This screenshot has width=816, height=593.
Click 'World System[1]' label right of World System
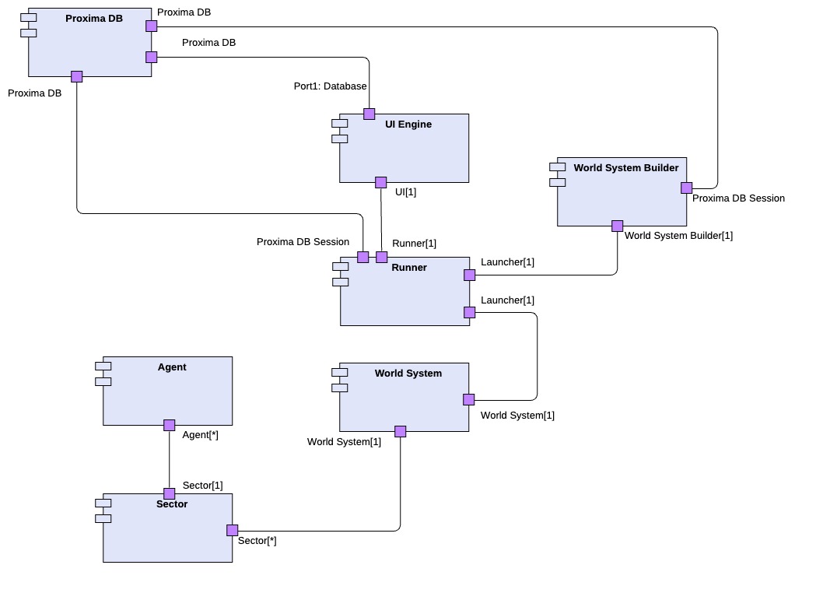point(517,416)
